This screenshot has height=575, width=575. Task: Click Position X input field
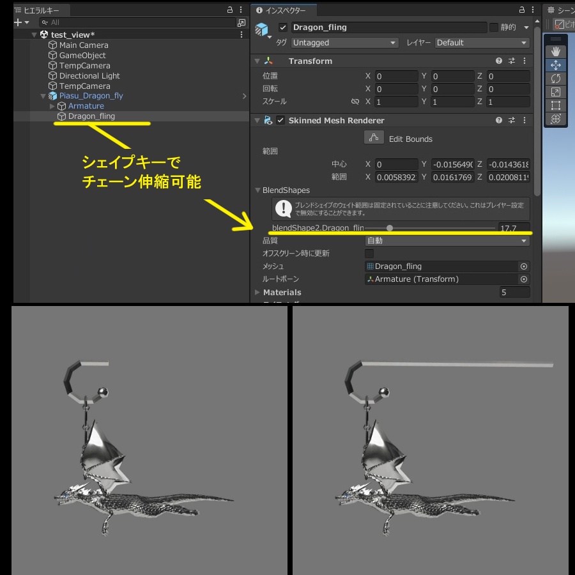coord(396,76)
